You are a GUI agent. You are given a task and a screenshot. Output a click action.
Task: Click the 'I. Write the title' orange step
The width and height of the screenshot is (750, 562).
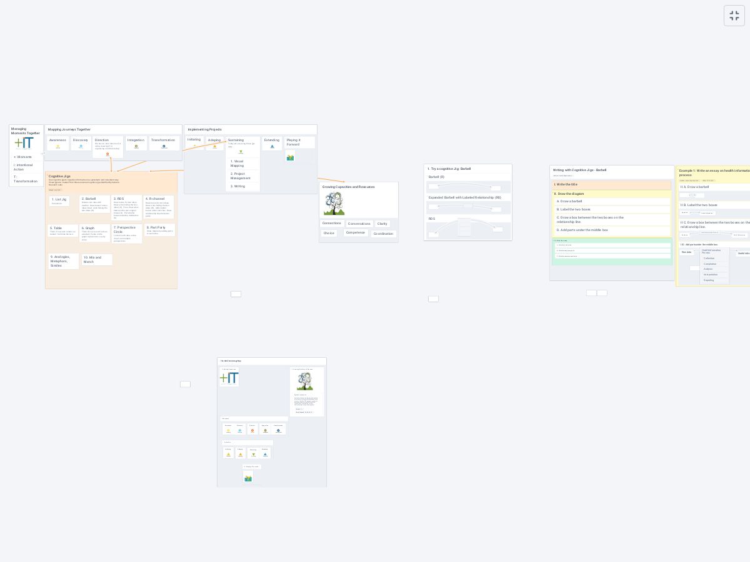click(611, 185)
